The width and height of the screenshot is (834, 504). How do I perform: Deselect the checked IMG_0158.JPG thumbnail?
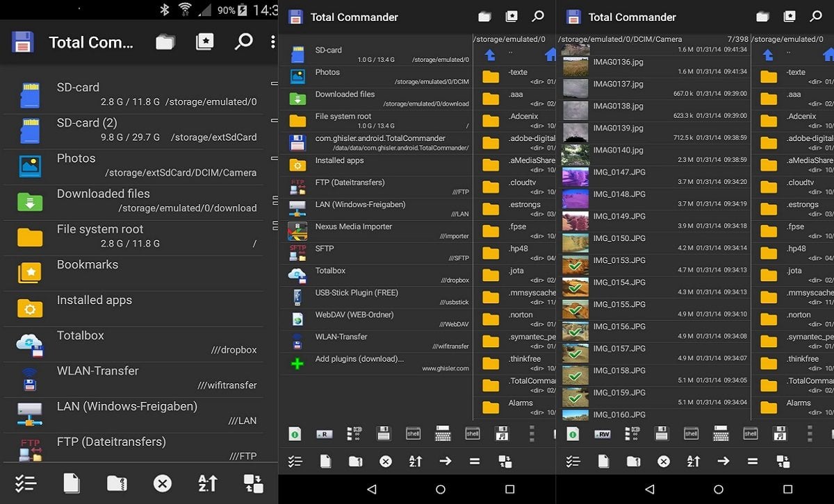tap(575, 376)
